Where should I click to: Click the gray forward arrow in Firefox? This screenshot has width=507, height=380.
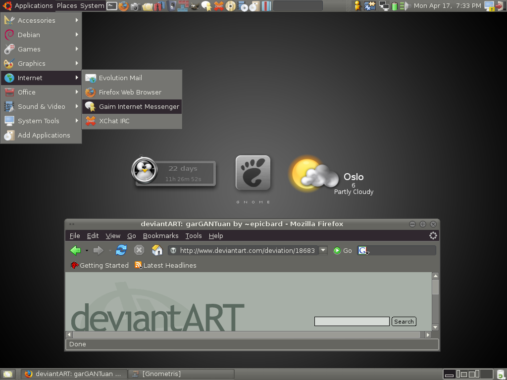(98, 250)
